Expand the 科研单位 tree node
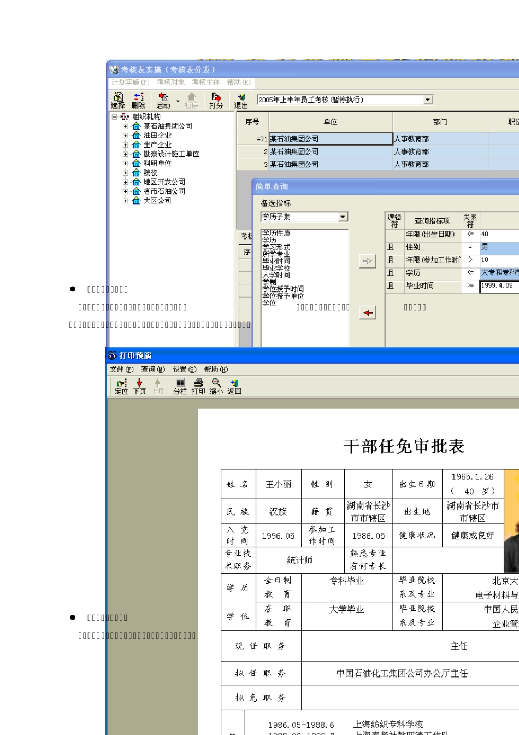 click(126, 163)
